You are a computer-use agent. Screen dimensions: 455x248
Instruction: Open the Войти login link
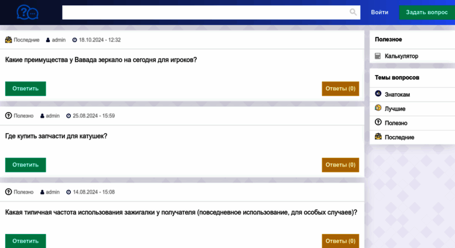[x=379, y=12]
